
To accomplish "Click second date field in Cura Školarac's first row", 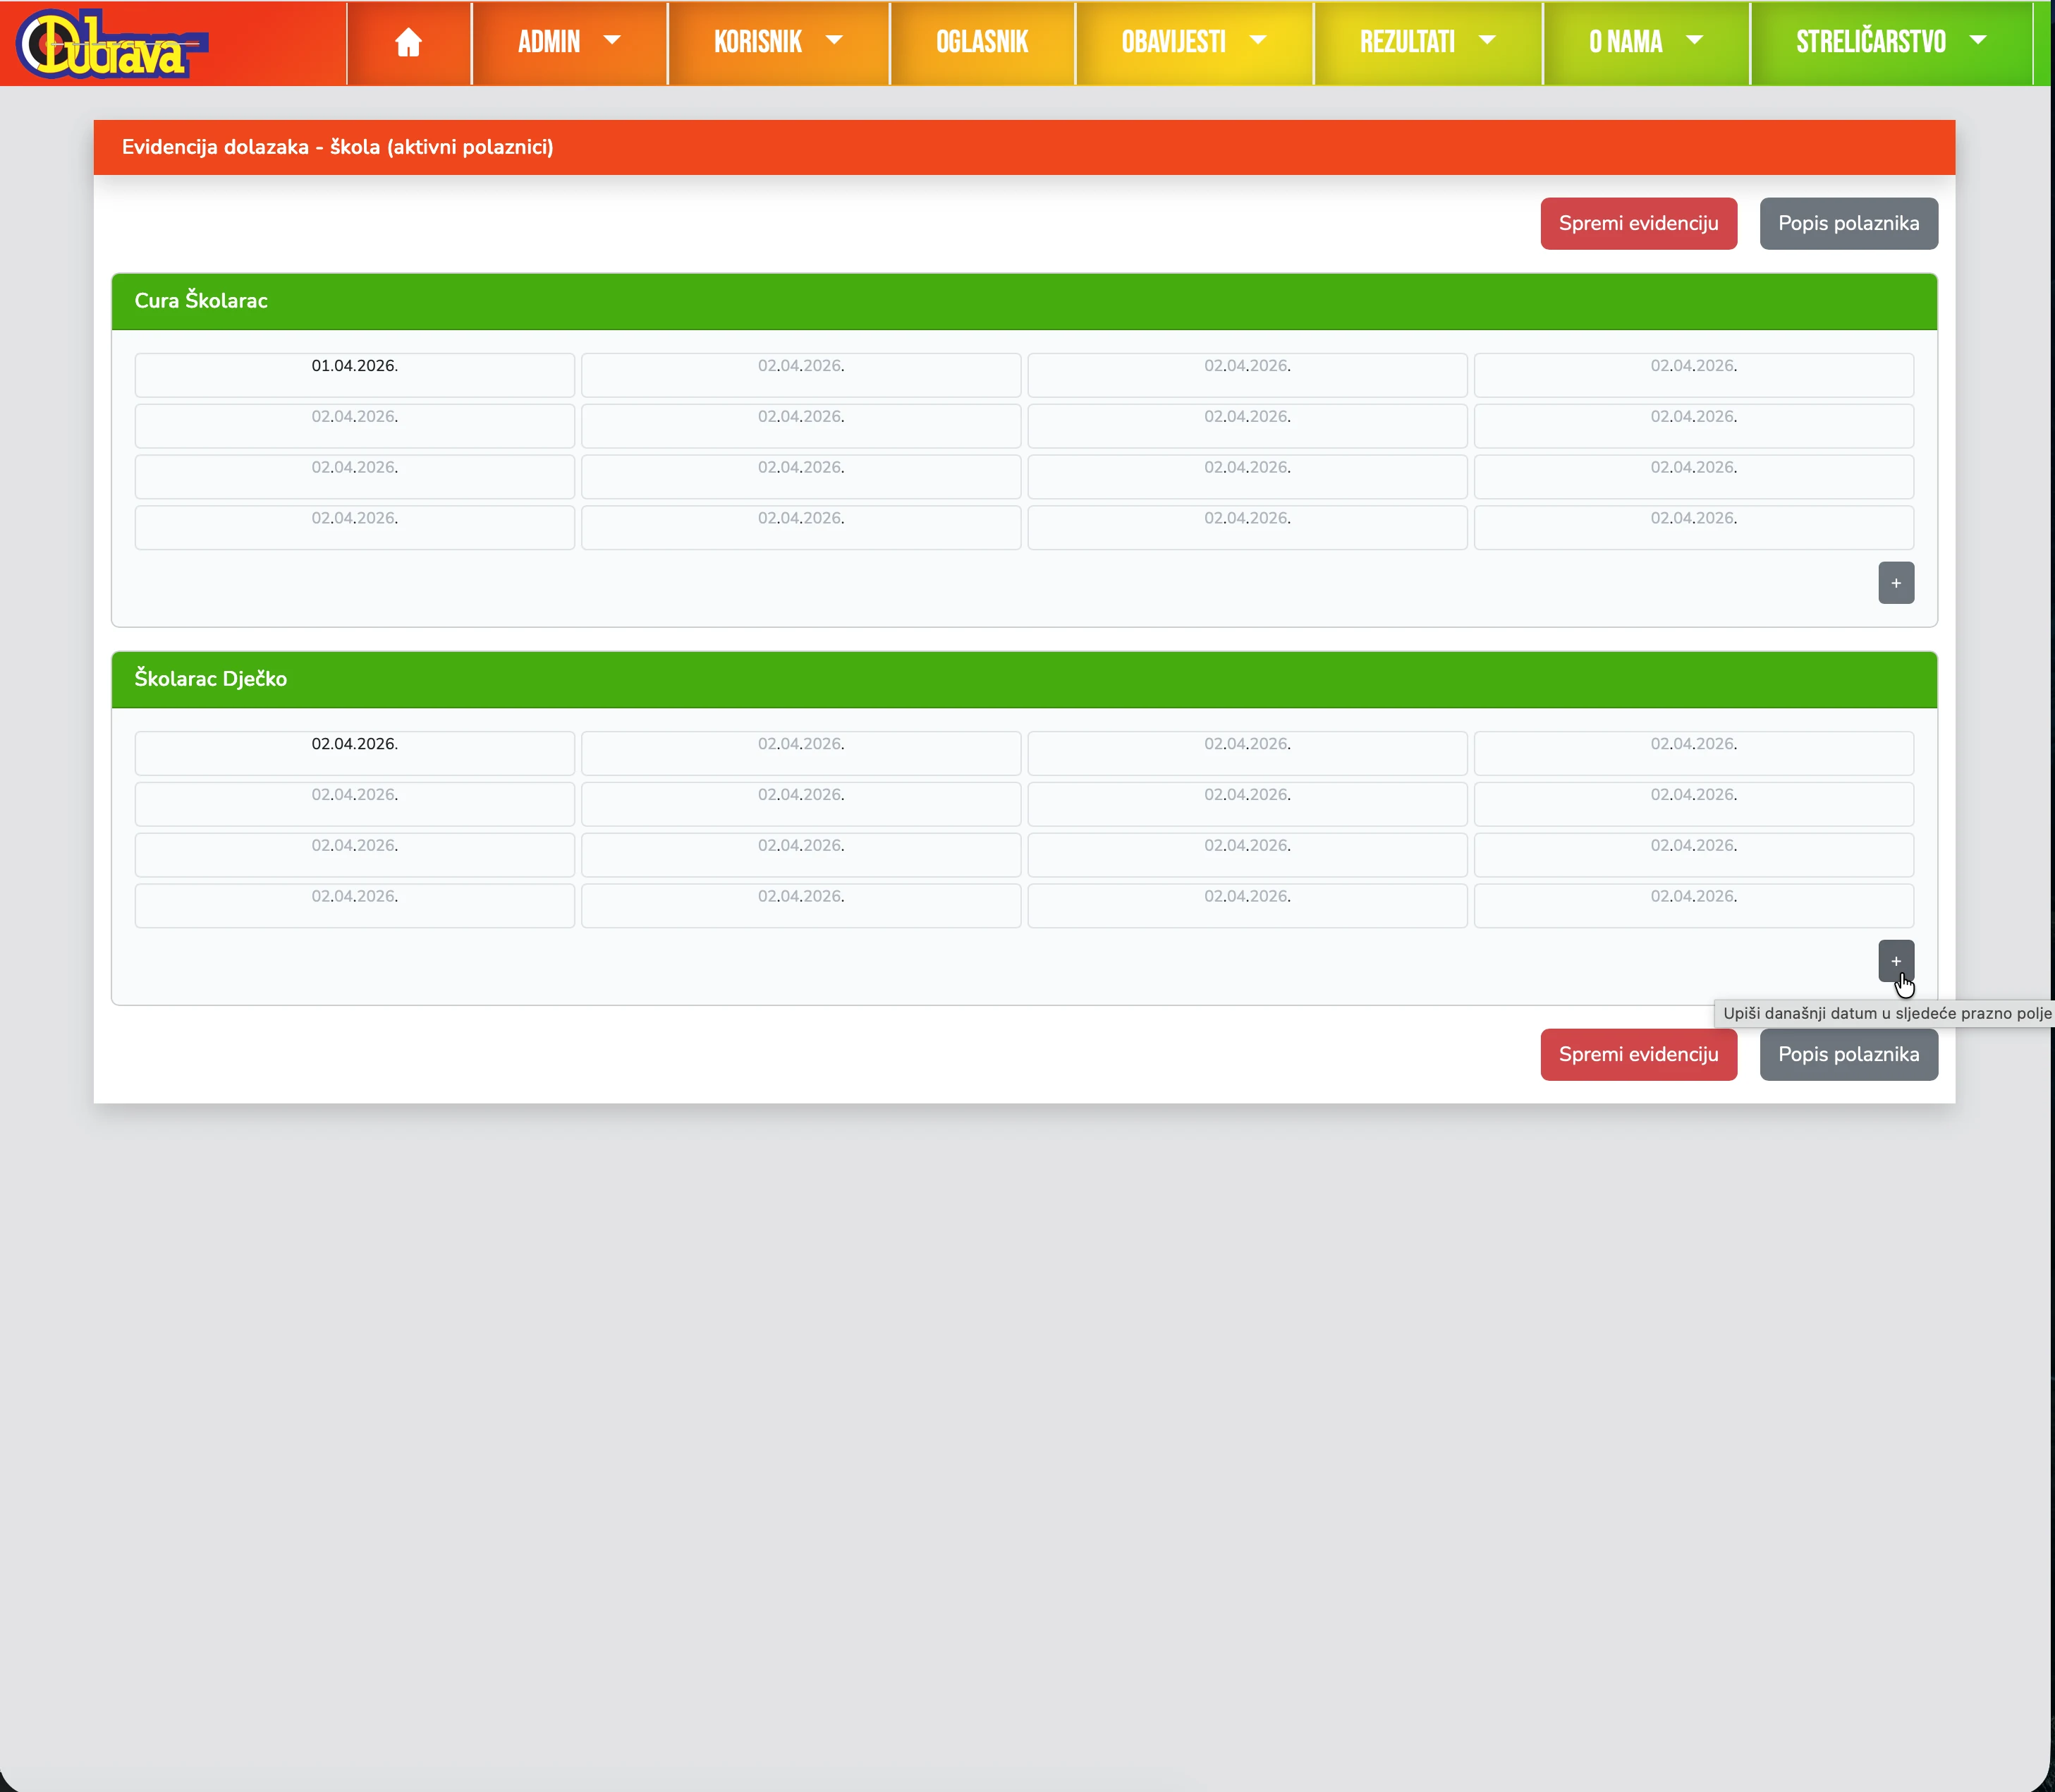I will [800, 374].
